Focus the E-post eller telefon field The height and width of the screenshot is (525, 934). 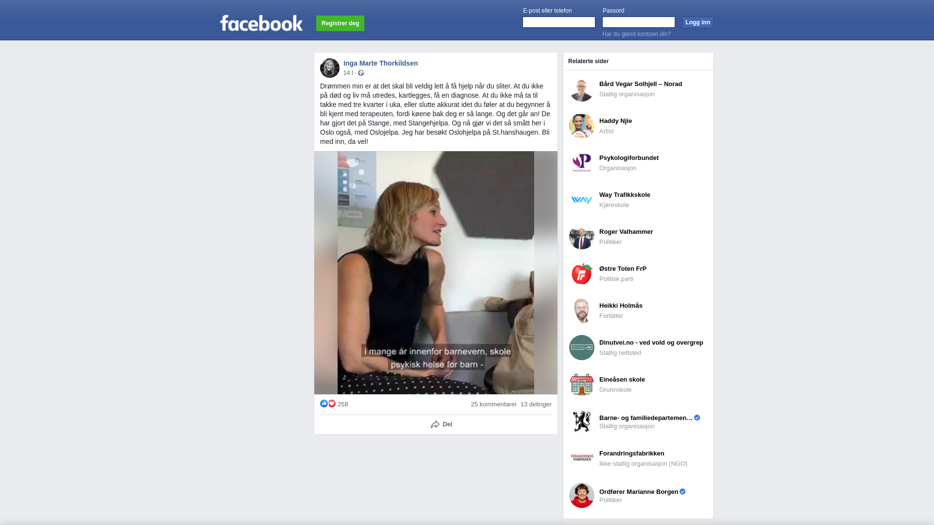tap(559, 22)
